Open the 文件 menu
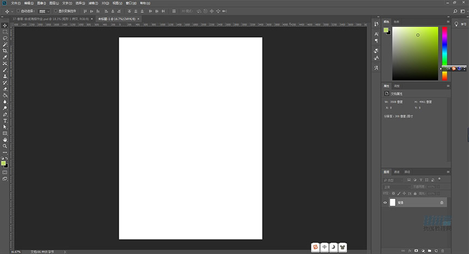Viewport: 469px width, 254px height. pos(15,3)
